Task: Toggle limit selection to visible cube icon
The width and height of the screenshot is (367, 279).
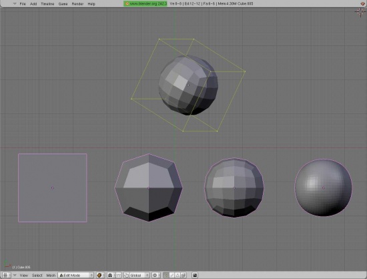Action: click(183, 275)
